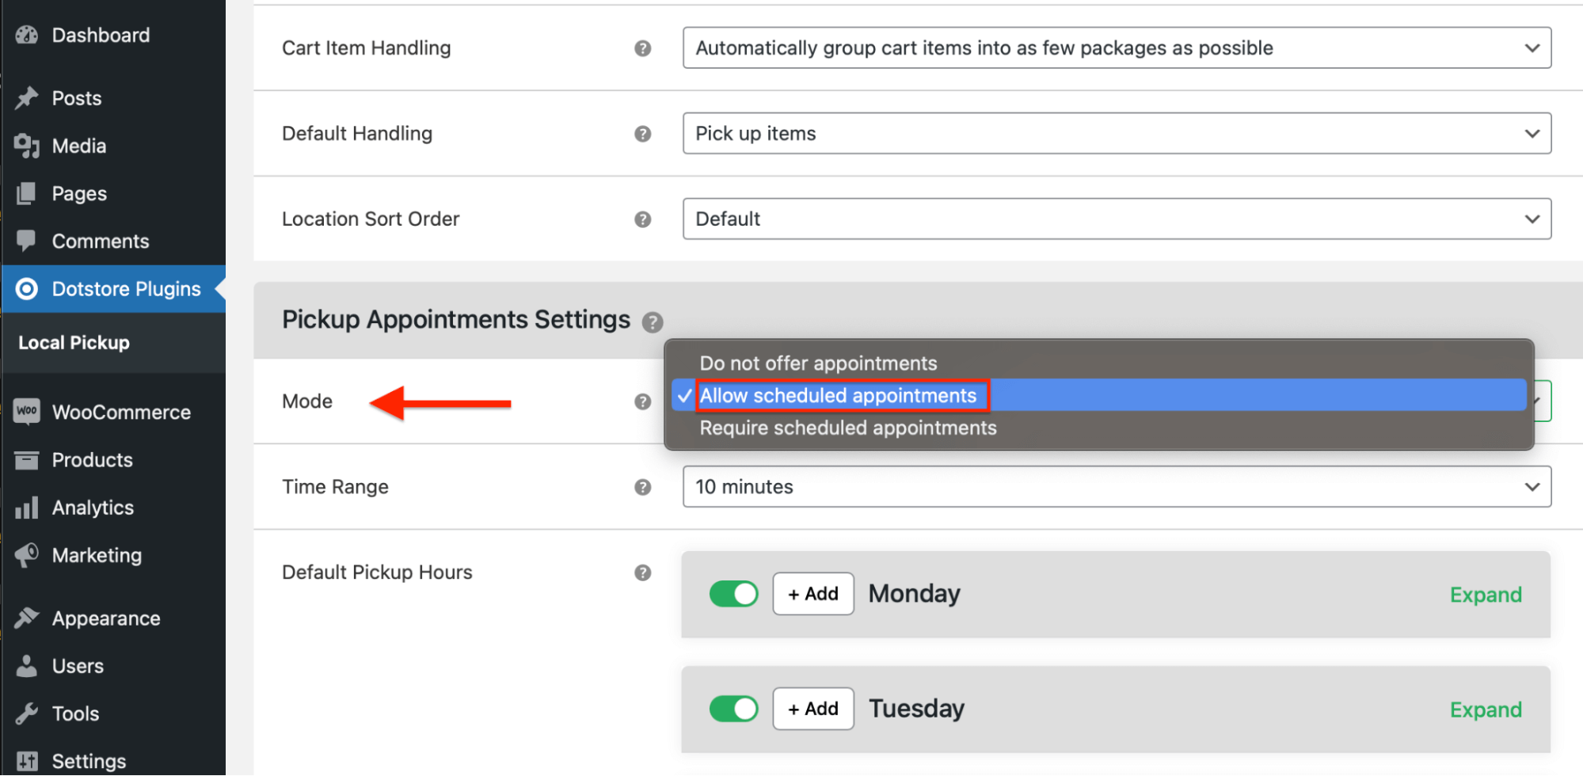This screenshot has width=1583, height=776.
Task: Open Comments via speech bubble icon
Action: point(26,241)
